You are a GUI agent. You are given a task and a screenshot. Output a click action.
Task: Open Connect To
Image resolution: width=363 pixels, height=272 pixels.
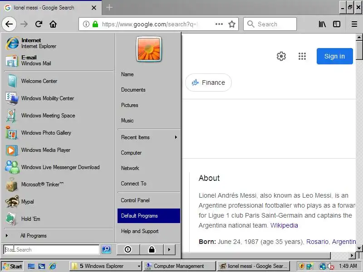(149, 184)
